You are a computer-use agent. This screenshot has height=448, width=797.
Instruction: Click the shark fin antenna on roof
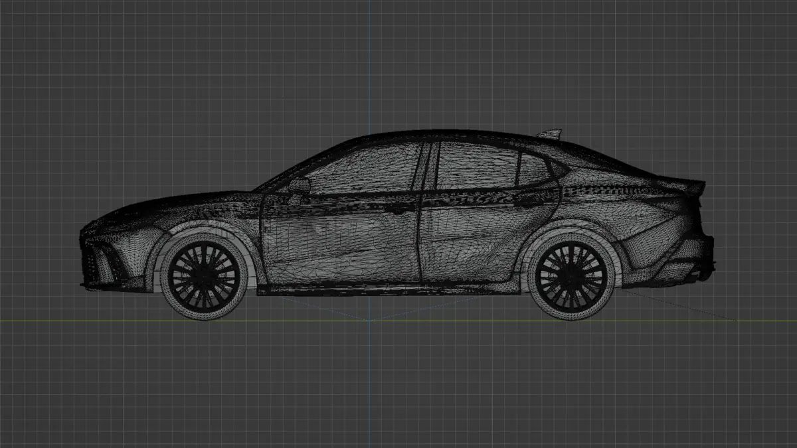(x=551, y=134)
